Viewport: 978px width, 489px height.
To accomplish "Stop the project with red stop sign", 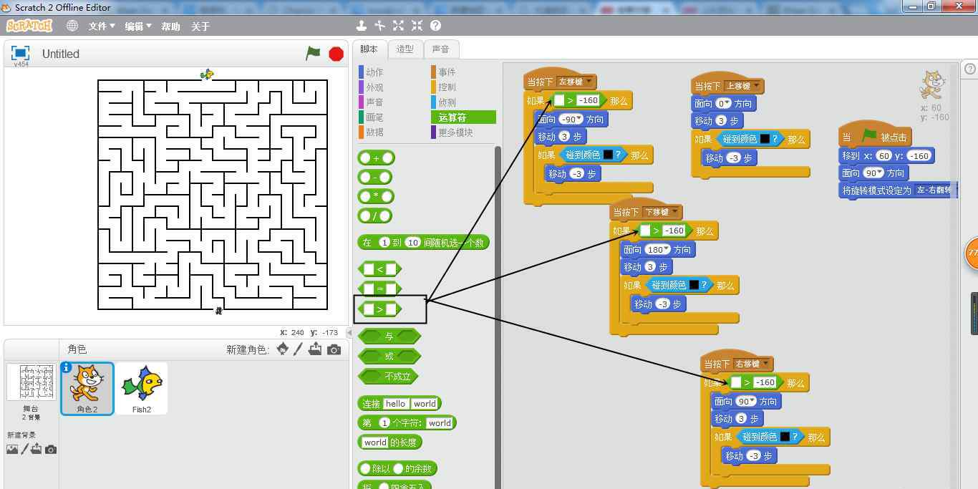I will [x=336, y=54].
